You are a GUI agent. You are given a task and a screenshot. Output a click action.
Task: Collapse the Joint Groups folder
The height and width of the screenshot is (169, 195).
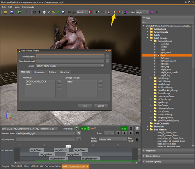click(x=147, y=38)
